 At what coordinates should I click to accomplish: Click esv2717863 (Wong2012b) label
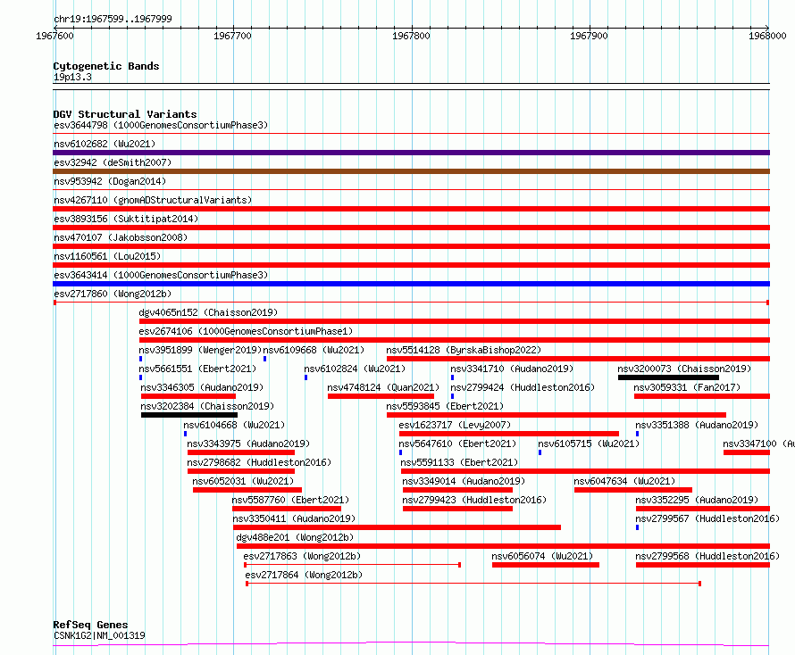tap(302, 556)
